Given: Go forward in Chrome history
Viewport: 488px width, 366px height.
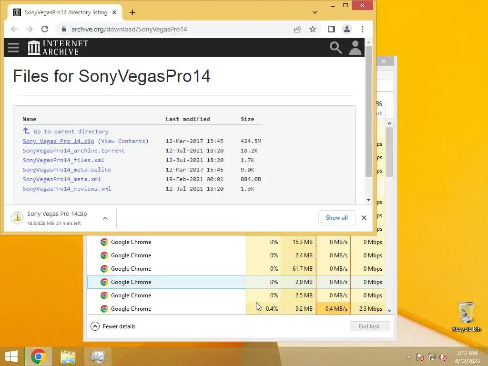Looking at the screenshot, I should (x=30, y=29).
